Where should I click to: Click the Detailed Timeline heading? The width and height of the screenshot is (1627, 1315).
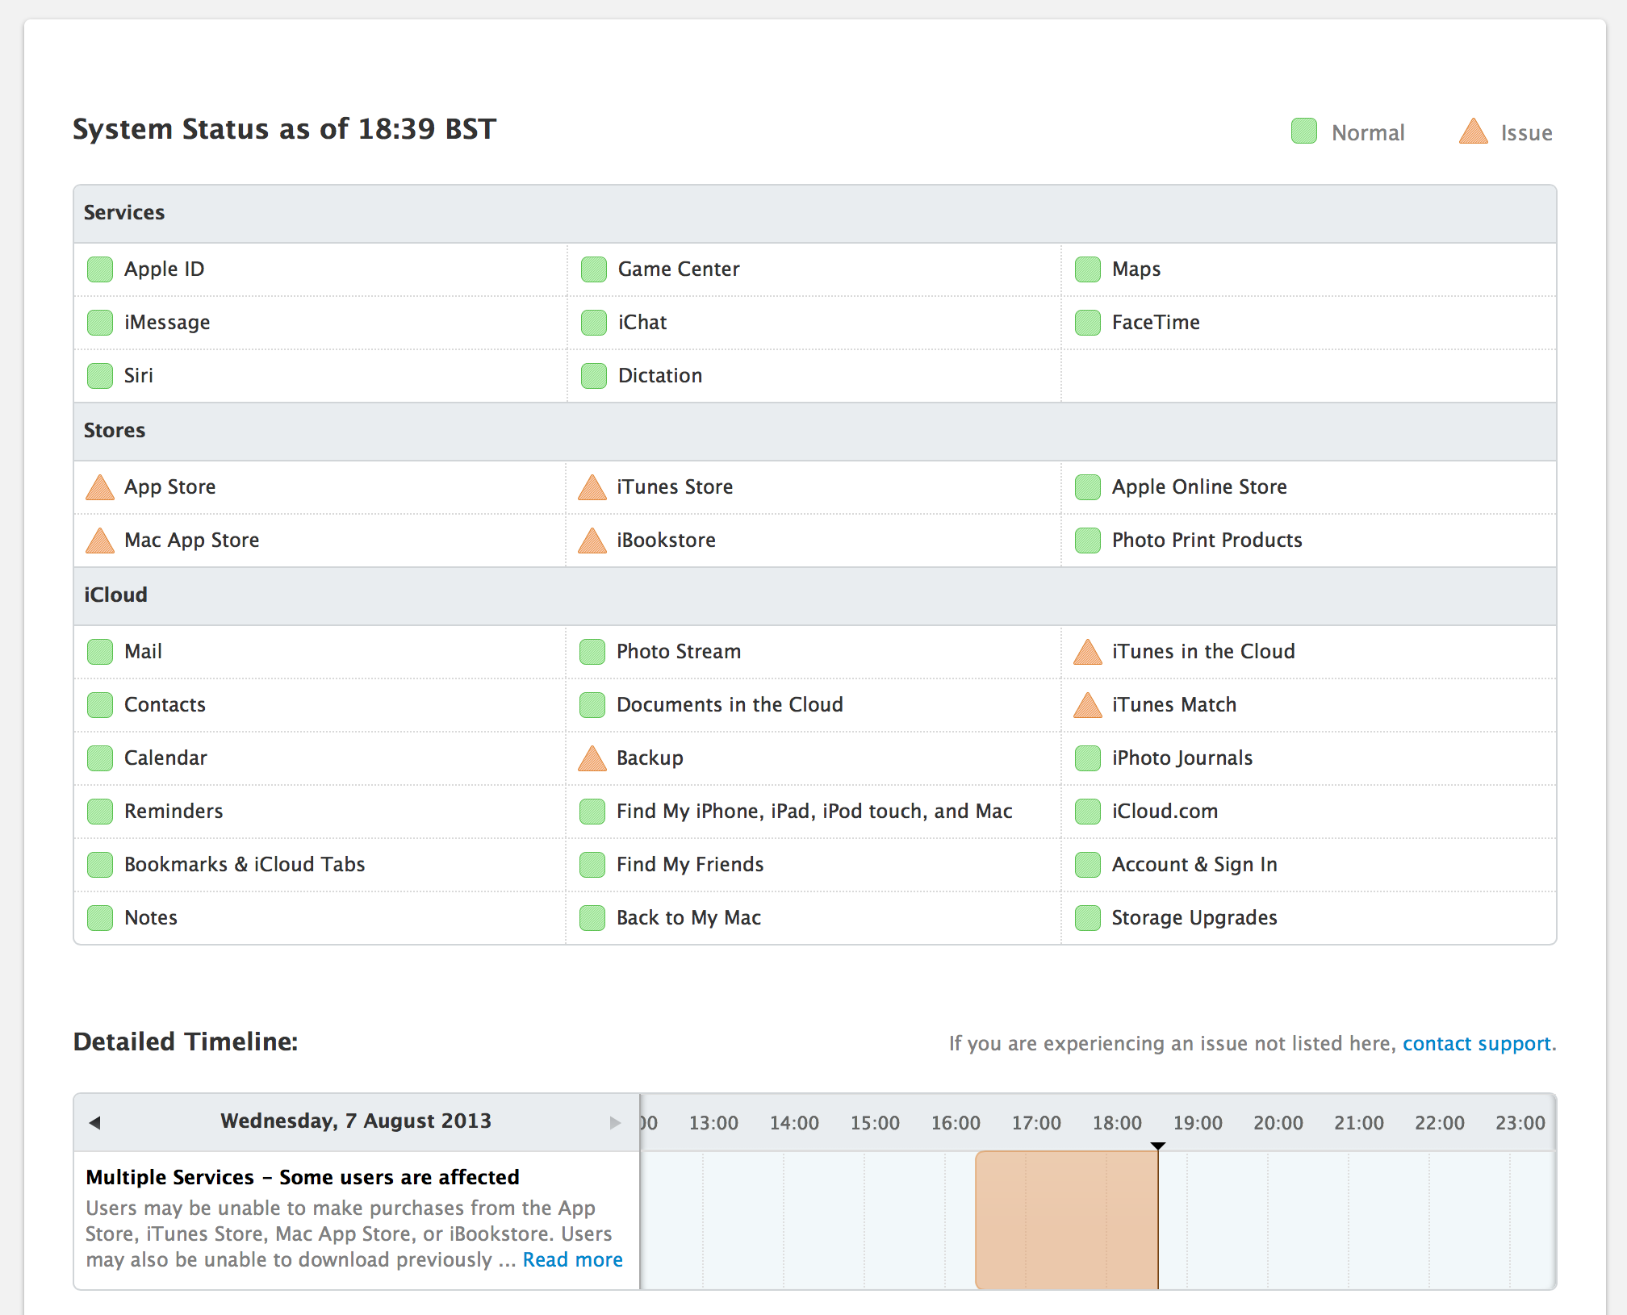(186, 1042)
